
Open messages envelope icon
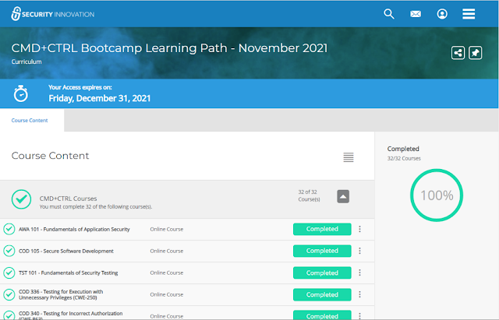click(416, 14)
